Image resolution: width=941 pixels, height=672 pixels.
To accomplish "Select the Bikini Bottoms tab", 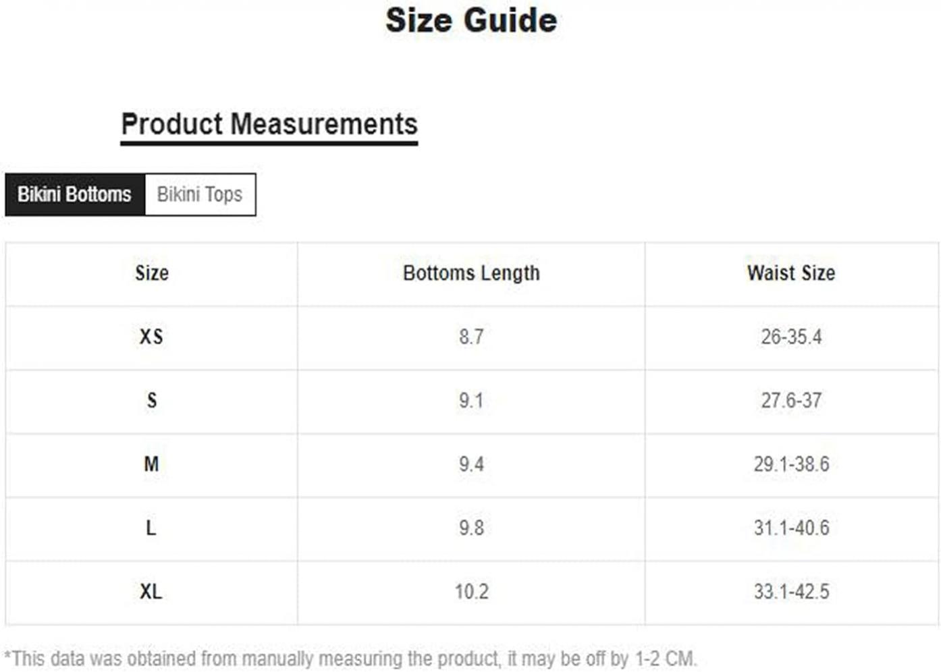I will pos(74,194).
